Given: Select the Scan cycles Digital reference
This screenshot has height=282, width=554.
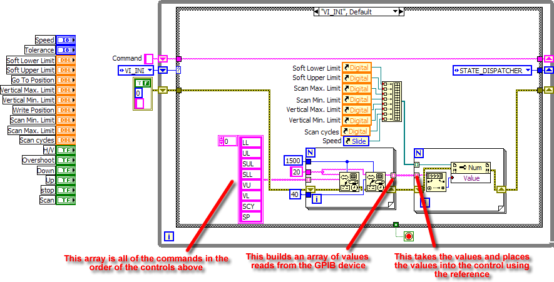Looking at the screenshot, I should pos(355,131).
